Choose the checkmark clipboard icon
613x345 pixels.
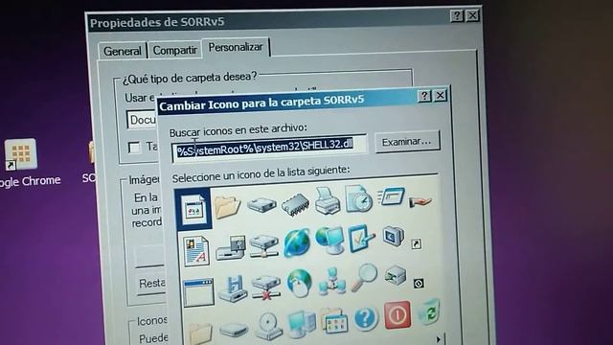[x=361, y=238]
